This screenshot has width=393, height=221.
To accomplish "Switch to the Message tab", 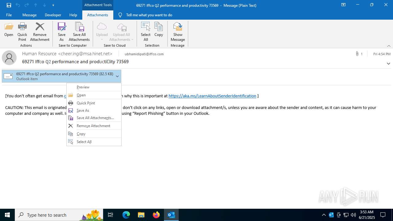I will (x=29, y=15).
